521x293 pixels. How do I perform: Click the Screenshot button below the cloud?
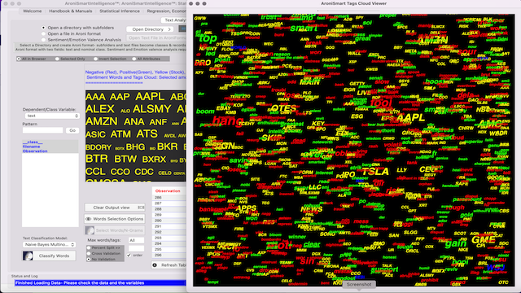(359, 284)
